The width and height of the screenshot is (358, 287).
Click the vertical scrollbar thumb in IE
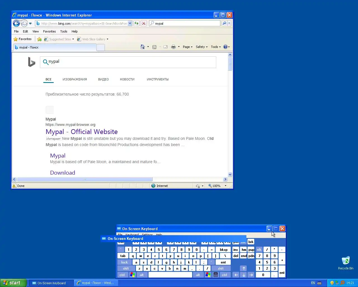[230, 64]
